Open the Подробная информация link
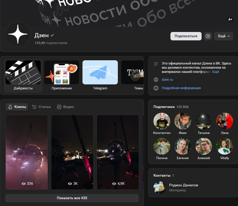Image resolution: width=238 pixels, height=206 pixels. [181, 88]
